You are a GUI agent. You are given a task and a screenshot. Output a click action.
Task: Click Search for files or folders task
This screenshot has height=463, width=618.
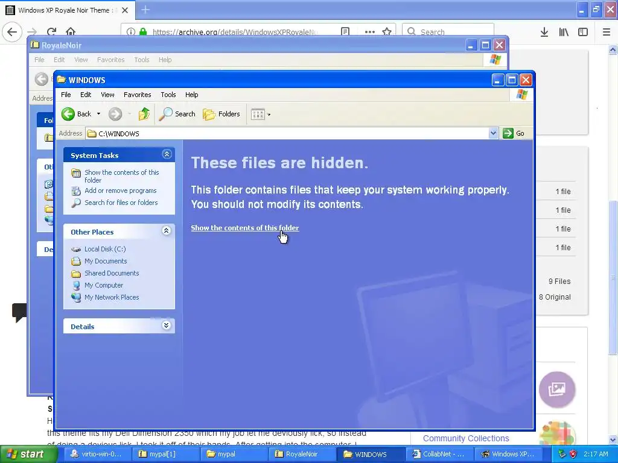pyautogui.click(x=121, y=203)
